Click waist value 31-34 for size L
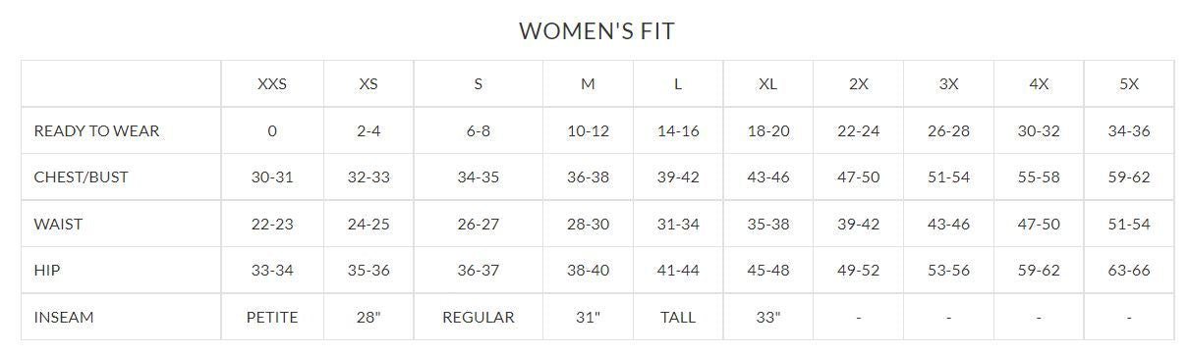This screenshot has height=353, width=1190. click(678, 225)
